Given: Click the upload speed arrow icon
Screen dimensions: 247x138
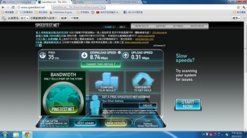Looking at the screenshot, I should pos(126,55).
